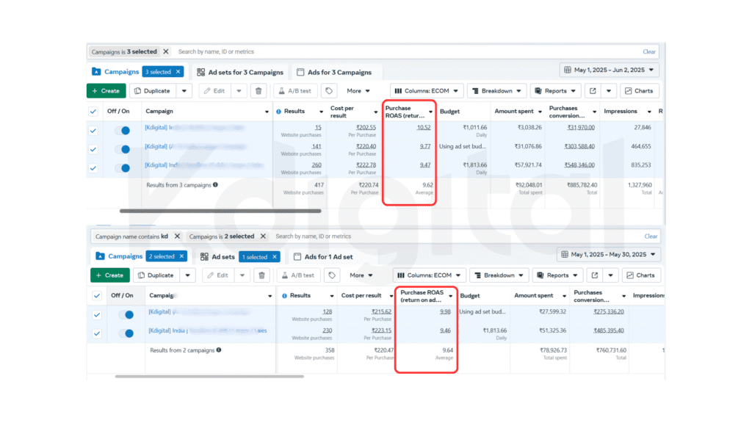The height and width of the screenshot is (423, 752).
Task: Open Columns: ECOM dropdown in the 3-campaign panel
Action: pos(426,91)
